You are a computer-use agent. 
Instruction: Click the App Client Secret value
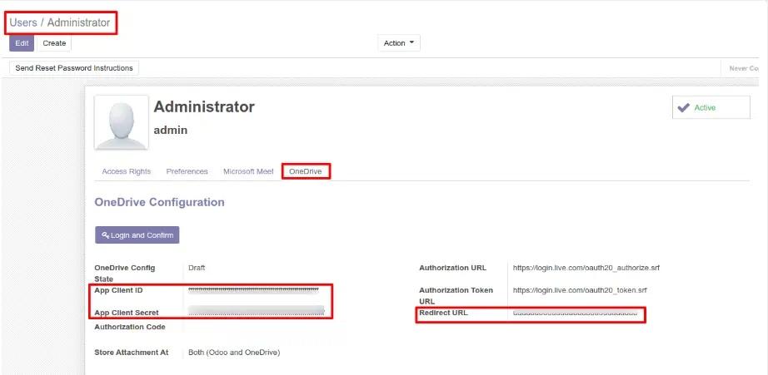point(257,311)
